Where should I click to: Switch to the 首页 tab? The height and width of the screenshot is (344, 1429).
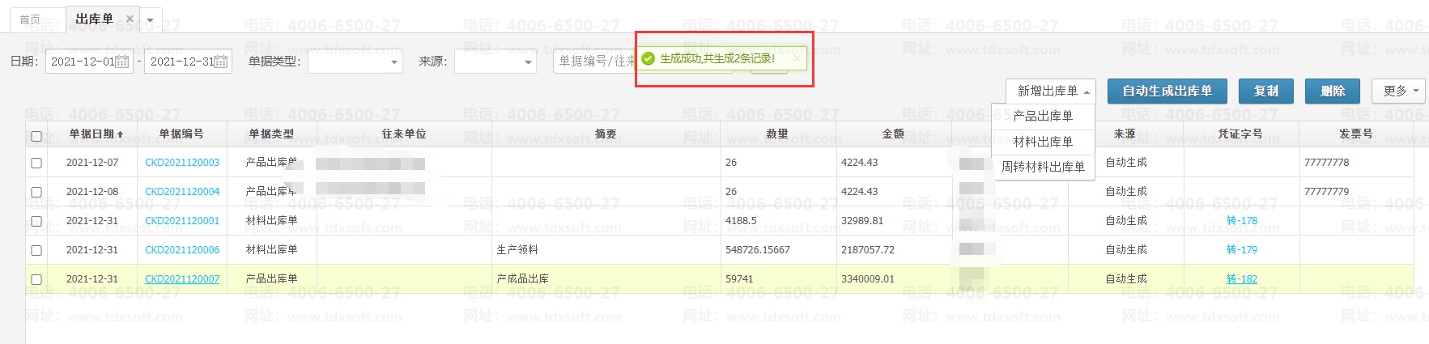pyautogui.click(x=30, y=19)
